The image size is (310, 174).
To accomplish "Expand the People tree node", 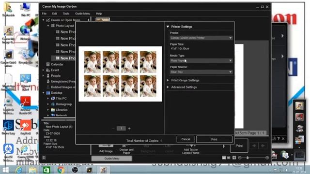I will click(43, 76).
